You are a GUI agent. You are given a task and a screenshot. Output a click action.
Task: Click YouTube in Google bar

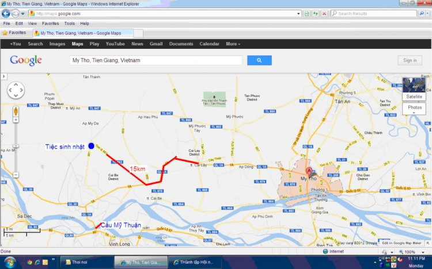(x=115, y=44)
